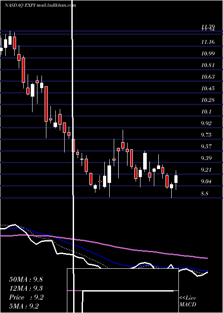This screenshot has height=313, width=223.
Task: Click the 9.75 price axis label
Action: pyautogui.click(x=206, y=135)
